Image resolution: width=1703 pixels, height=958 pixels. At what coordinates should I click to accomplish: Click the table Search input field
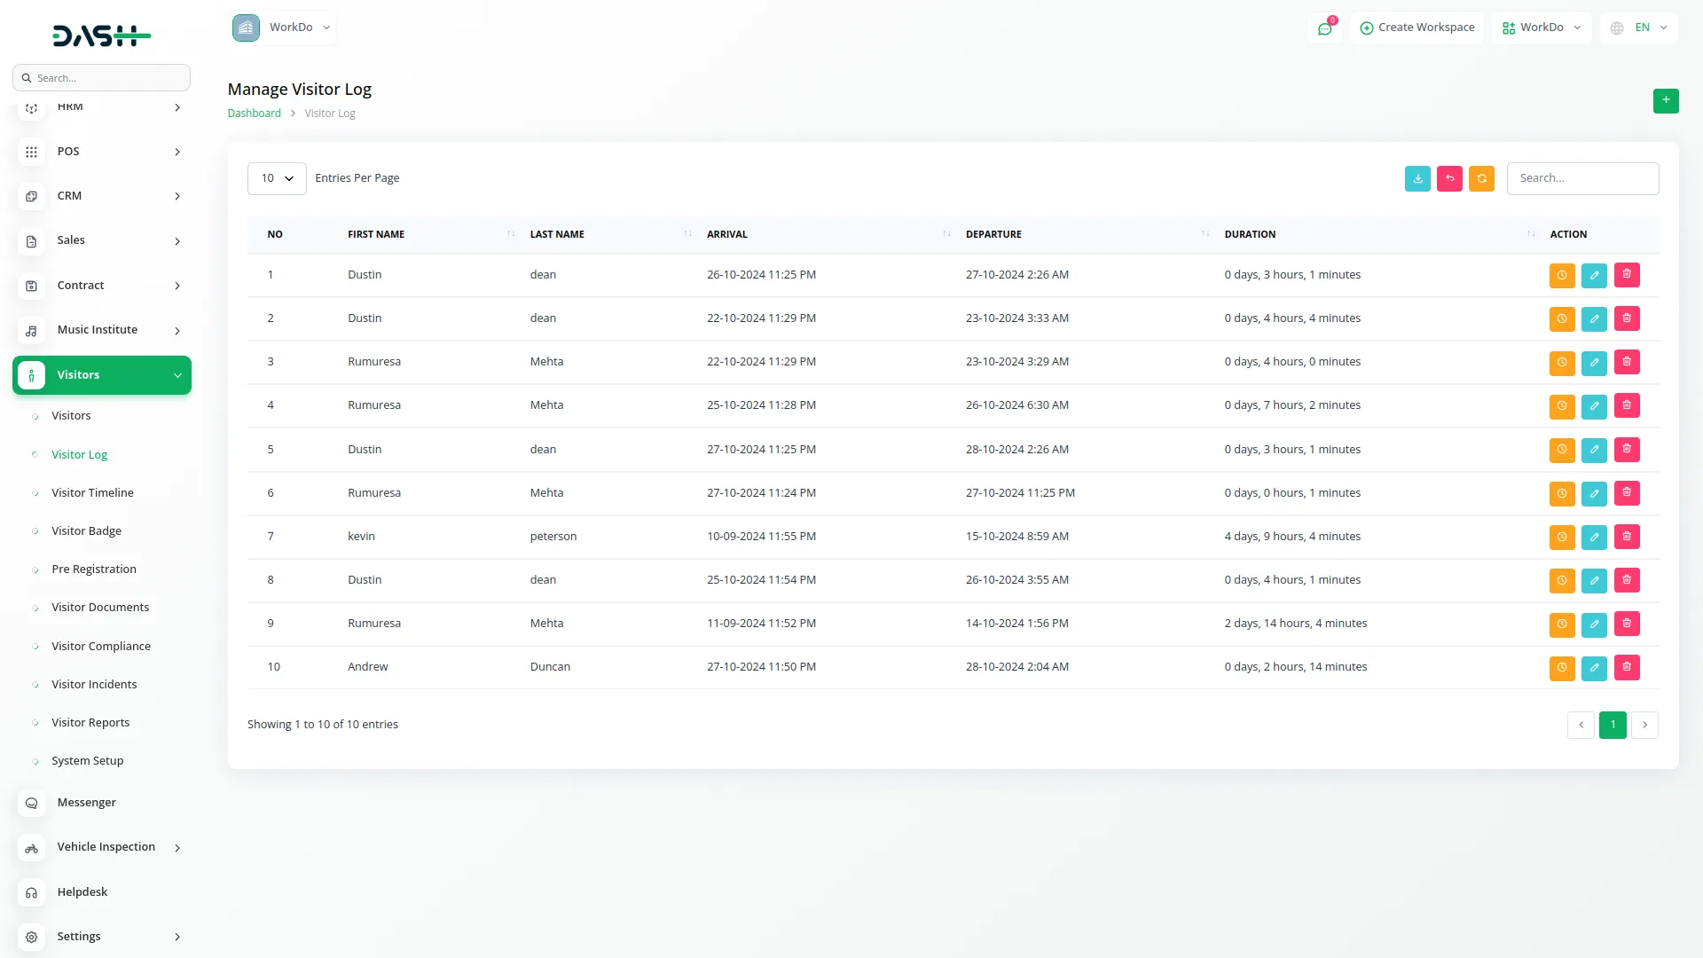(x=1581, y=178)
